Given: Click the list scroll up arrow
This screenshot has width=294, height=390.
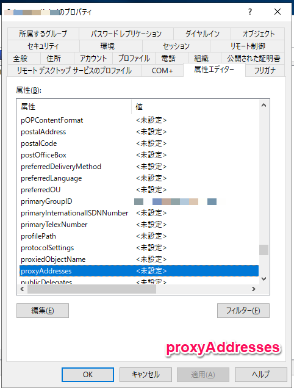Looking at the screenshot, I should (264, 105).
